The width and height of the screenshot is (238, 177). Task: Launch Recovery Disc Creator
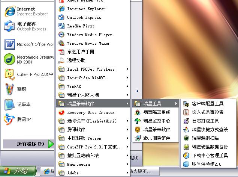click(x=93, y=112)
